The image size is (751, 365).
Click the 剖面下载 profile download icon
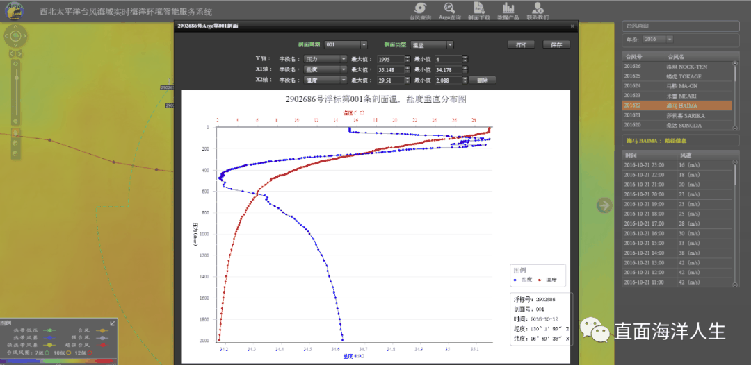click(x=479, y=9)
